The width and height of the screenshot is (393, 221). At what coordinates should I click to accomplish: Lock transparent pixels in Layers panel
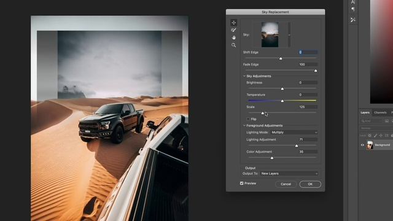pyautogui.click(x=370, y=135)
